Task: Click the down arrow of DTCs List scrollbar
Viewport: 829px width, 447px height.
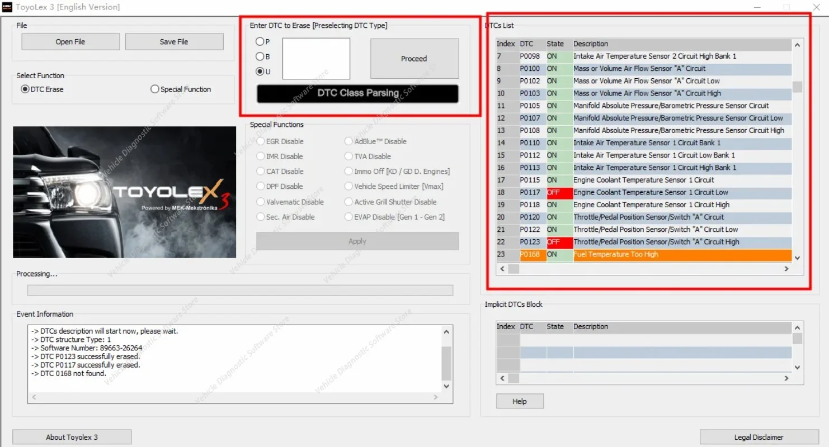Action: (x=797, y=258)
